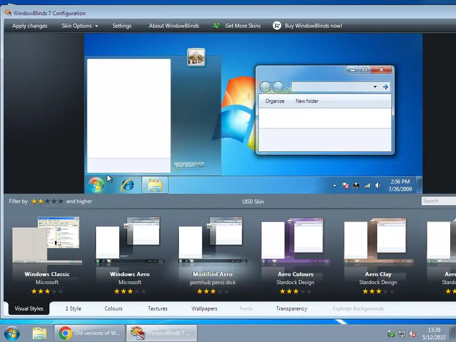Click the green shield tray icon
The image size is (456, 342).
[391, 334]
